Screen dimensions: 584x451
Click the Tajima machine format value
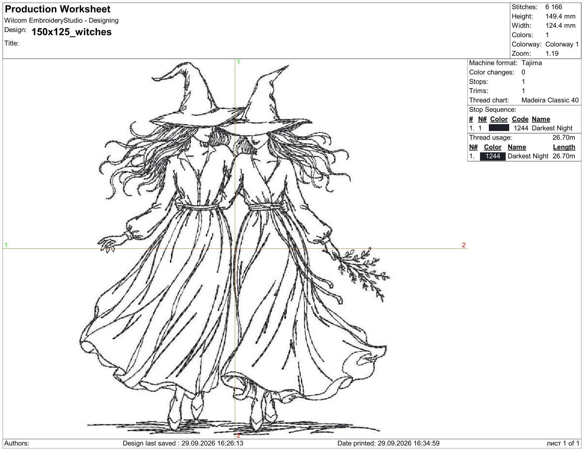(x=532, y=63)
